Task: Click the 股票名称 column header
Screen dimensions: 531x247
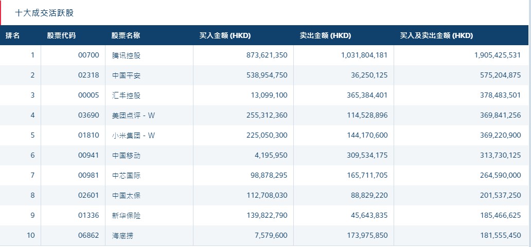Action: coord(126,35)
